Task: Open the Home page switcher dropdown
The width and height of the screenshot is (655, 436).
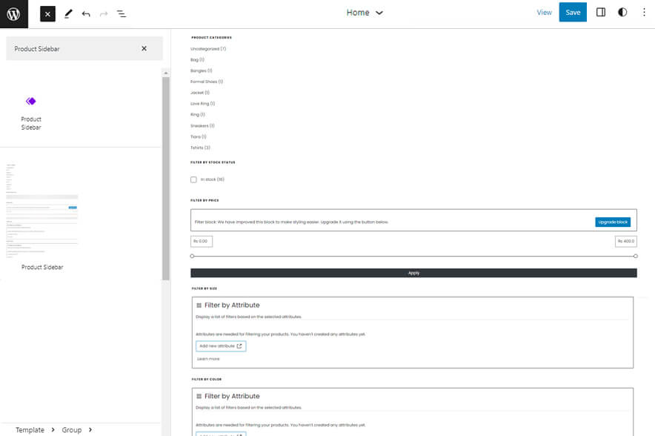Action: click(x=365, y=13)
